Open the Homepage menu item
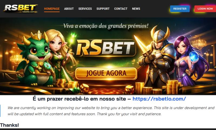The height and width of the screenshot is (130, 216). 52,9
